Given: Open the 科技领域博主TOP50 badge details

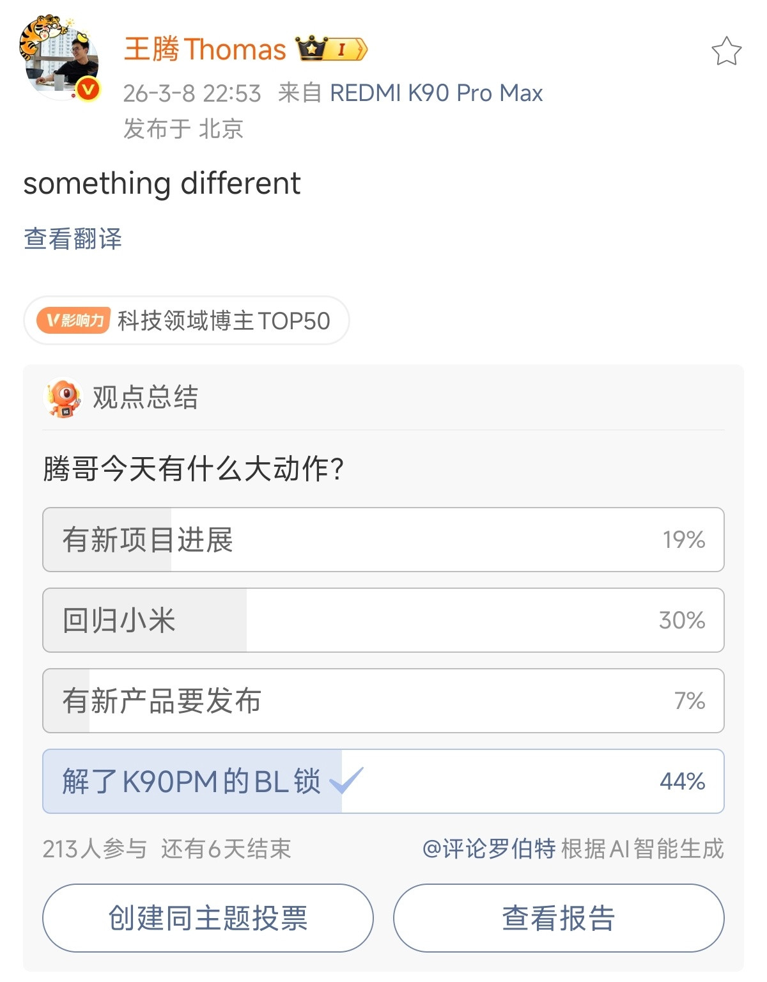Looking at the screenshot, I should (x=223, y=321).
